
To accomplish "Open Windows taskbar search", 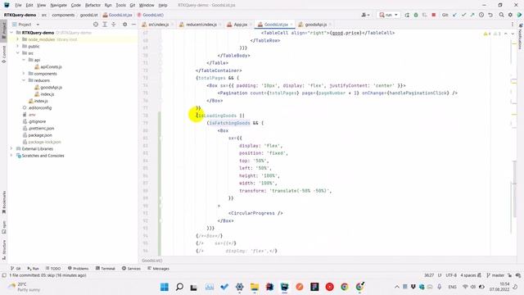I will tap(179, 287).
